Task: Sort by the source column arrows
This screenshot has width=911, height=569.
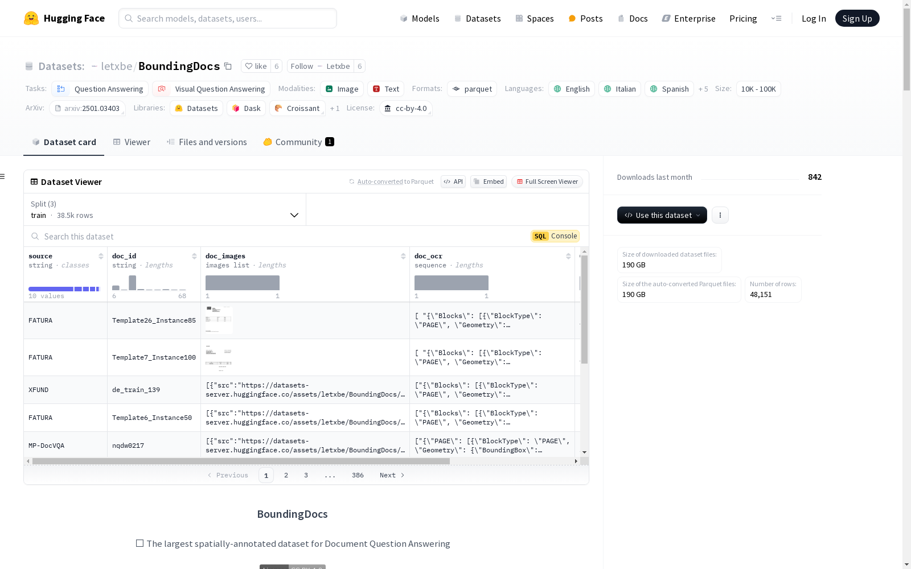Action: click(101, 256)
